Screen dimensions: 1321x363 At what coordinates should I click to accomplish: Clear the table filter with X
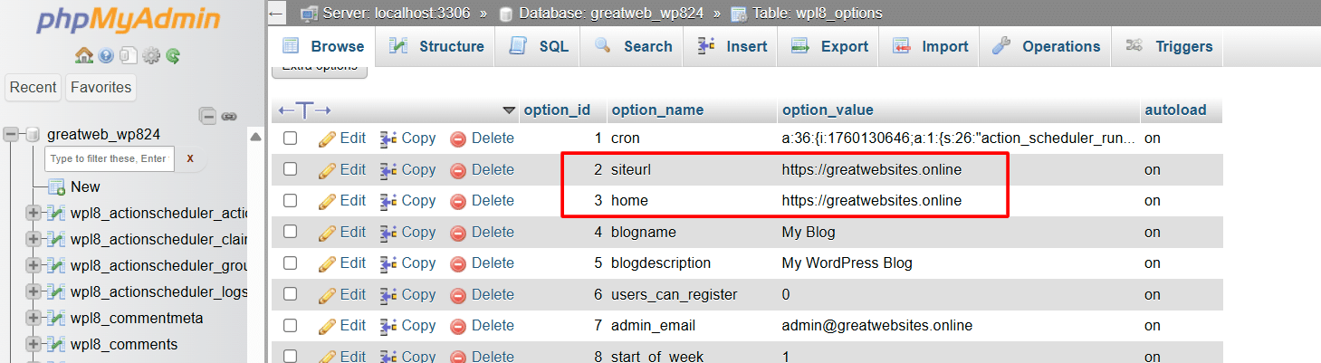[190, 158]
